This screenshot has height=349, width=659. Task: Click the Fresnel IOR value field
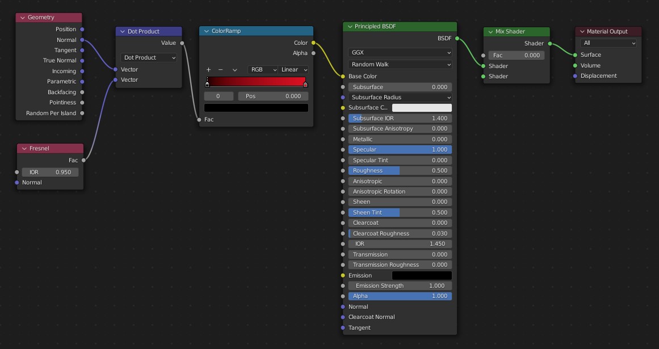[51, 172]
